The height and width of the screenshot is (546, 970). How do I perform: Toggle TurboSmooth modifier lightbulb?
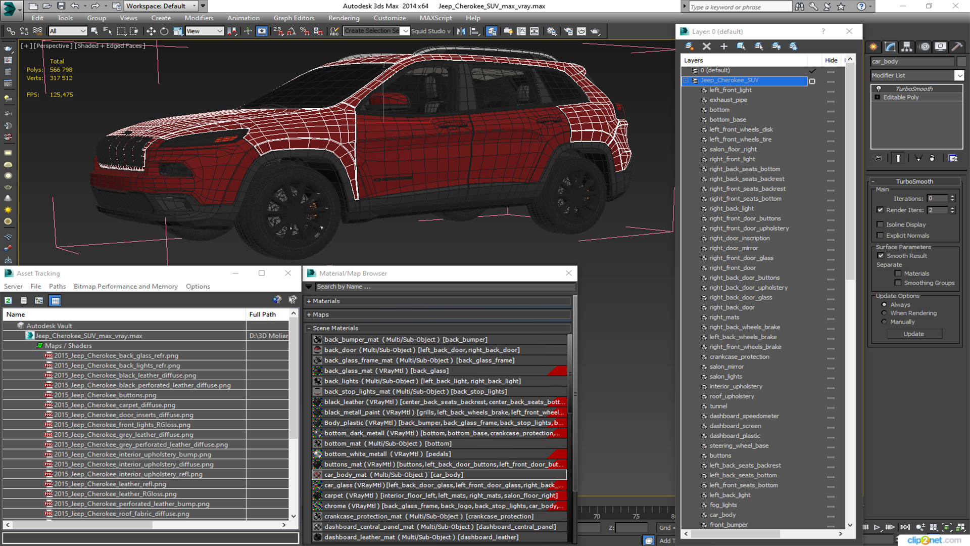click(x=879, y=88)
